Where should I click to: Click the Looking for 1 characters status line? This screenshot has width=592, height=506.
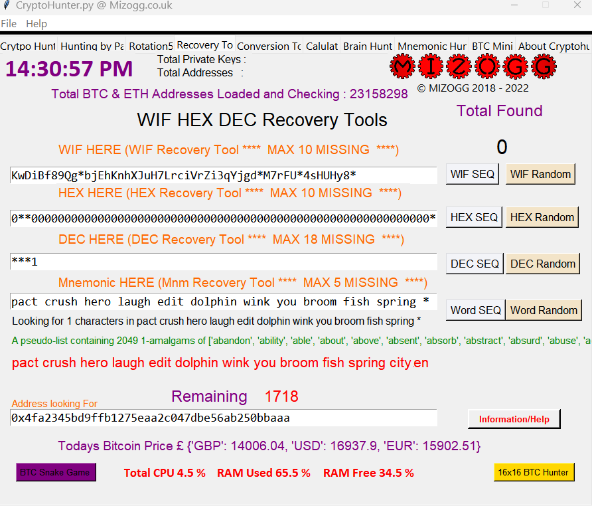pos(216,321)
